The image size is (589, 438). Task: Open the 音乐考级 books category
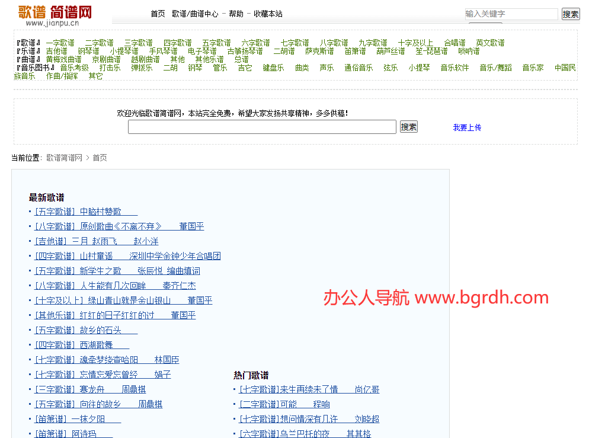coord(74,68)
